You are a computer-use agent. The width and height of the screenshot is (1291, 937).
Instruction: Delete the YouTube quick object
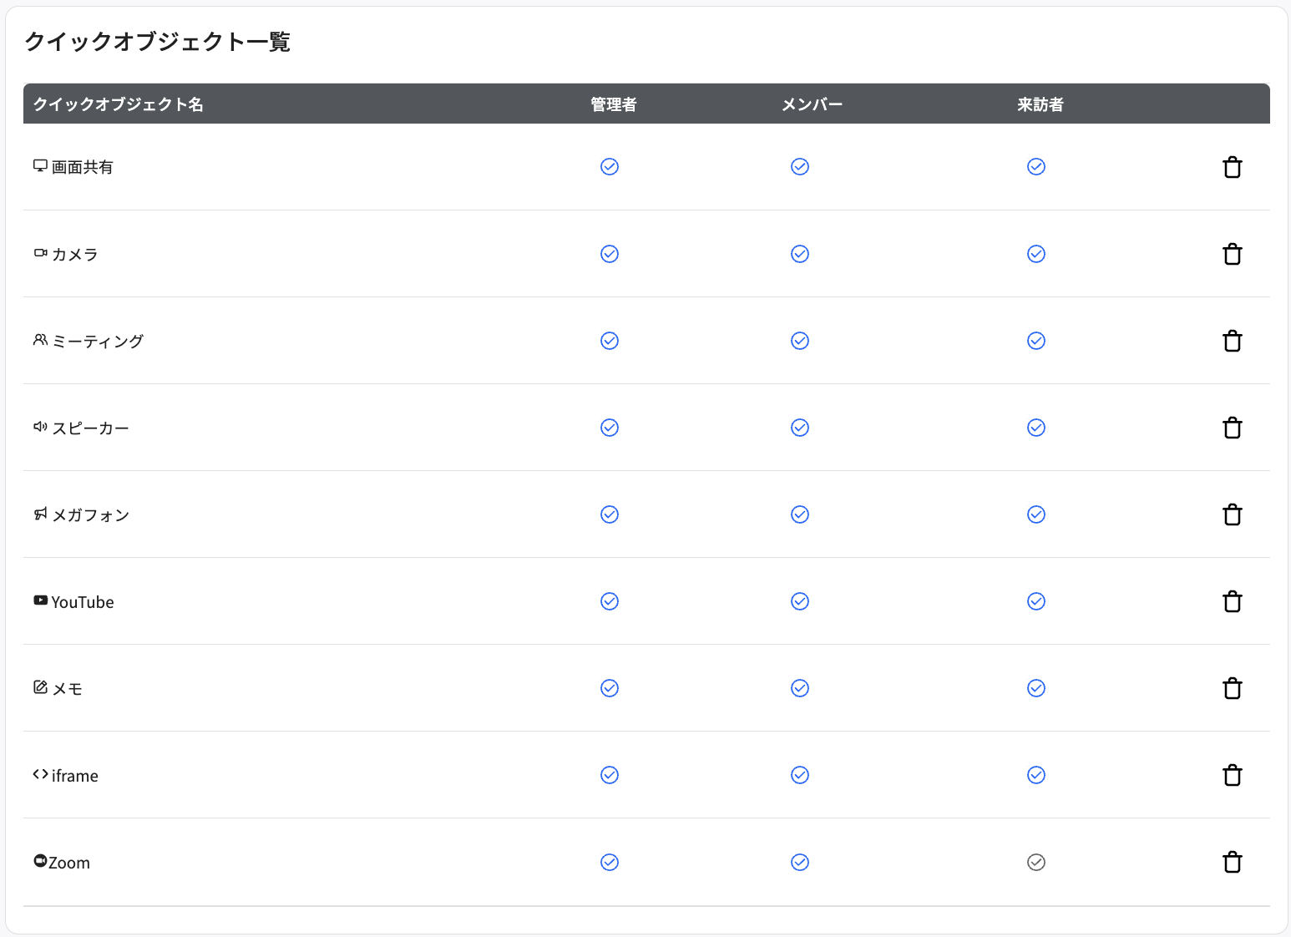point(1233,600)
